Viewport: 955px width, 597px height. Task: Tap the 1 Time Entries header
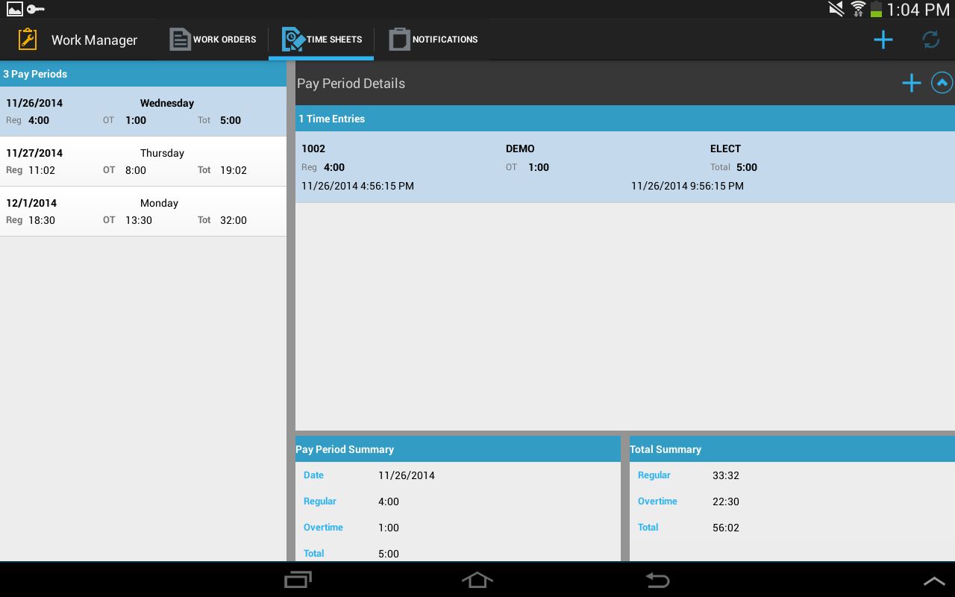click(625, 119)
